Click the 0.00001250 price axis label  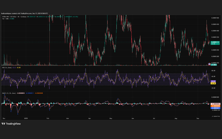point(215,50)
